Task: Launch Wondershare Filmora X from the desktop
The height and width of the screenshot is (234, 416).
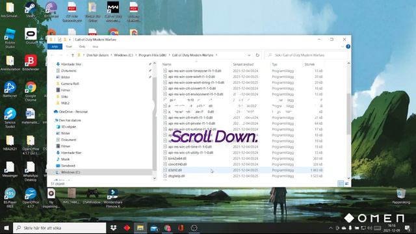Action: [112, 198]
